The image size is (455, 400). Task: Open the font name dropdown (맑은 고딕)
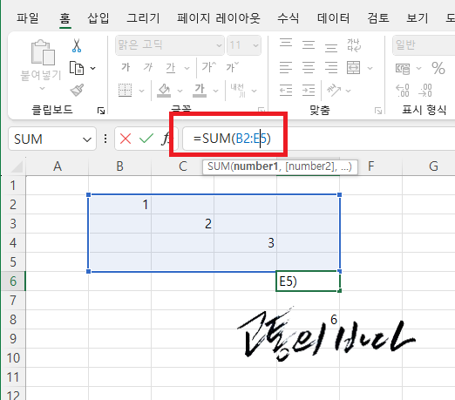(x=219, y=45)
